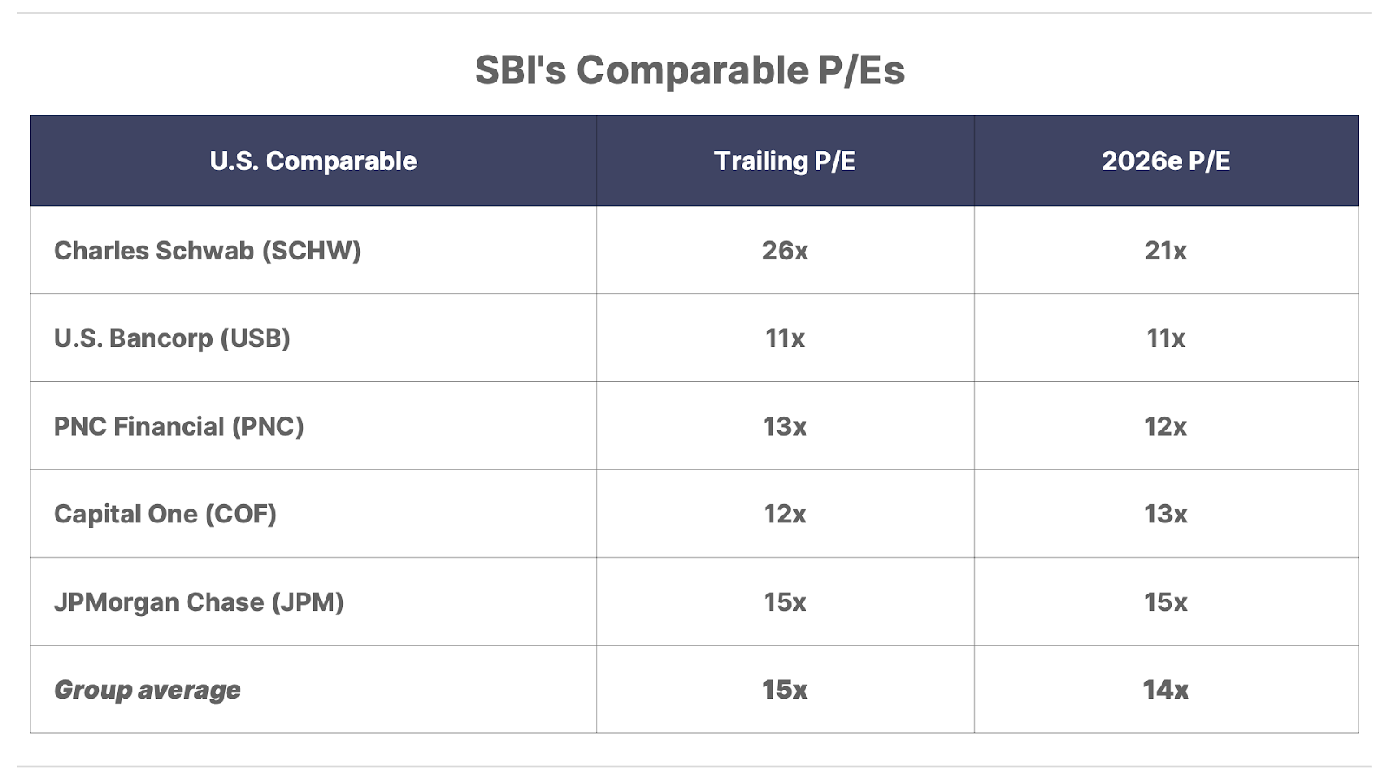Select PNC's 12x 2026e P/E cell
This screenshot has height=781, width=1389.
[x=1166, y=426]
